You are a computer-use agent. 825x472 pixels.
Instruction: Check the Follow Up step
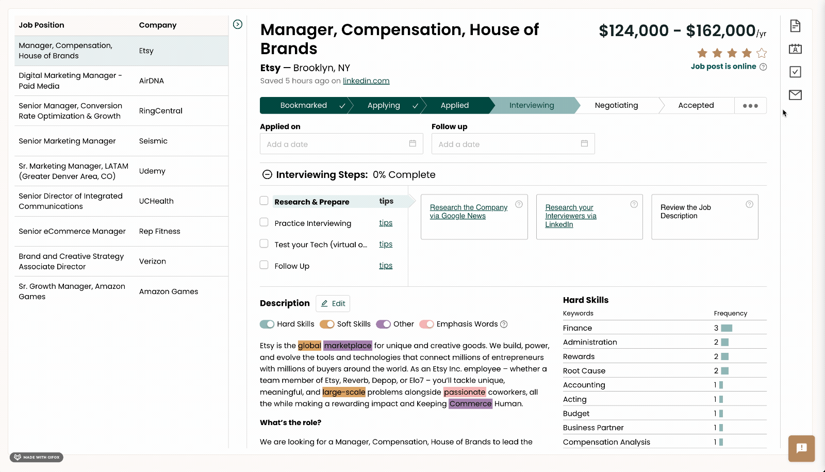pyautogui.click(x=264, y=265)
